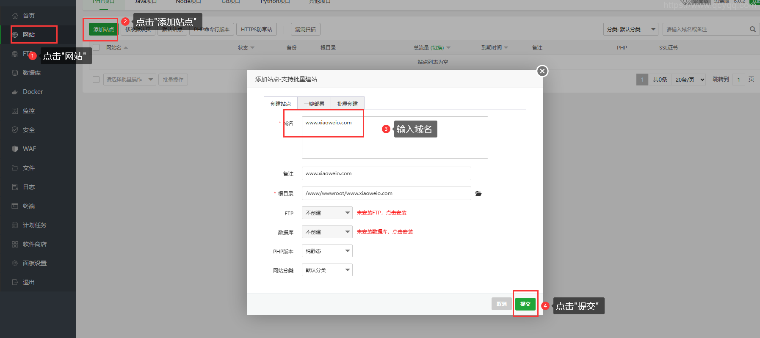Click the logout icon in sidebar
760x338 pixels.
pos(15,282)
